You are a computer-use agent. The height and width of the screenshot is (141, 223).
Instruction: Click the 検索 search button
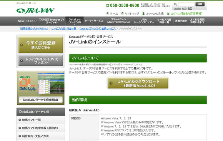(200, 4)
